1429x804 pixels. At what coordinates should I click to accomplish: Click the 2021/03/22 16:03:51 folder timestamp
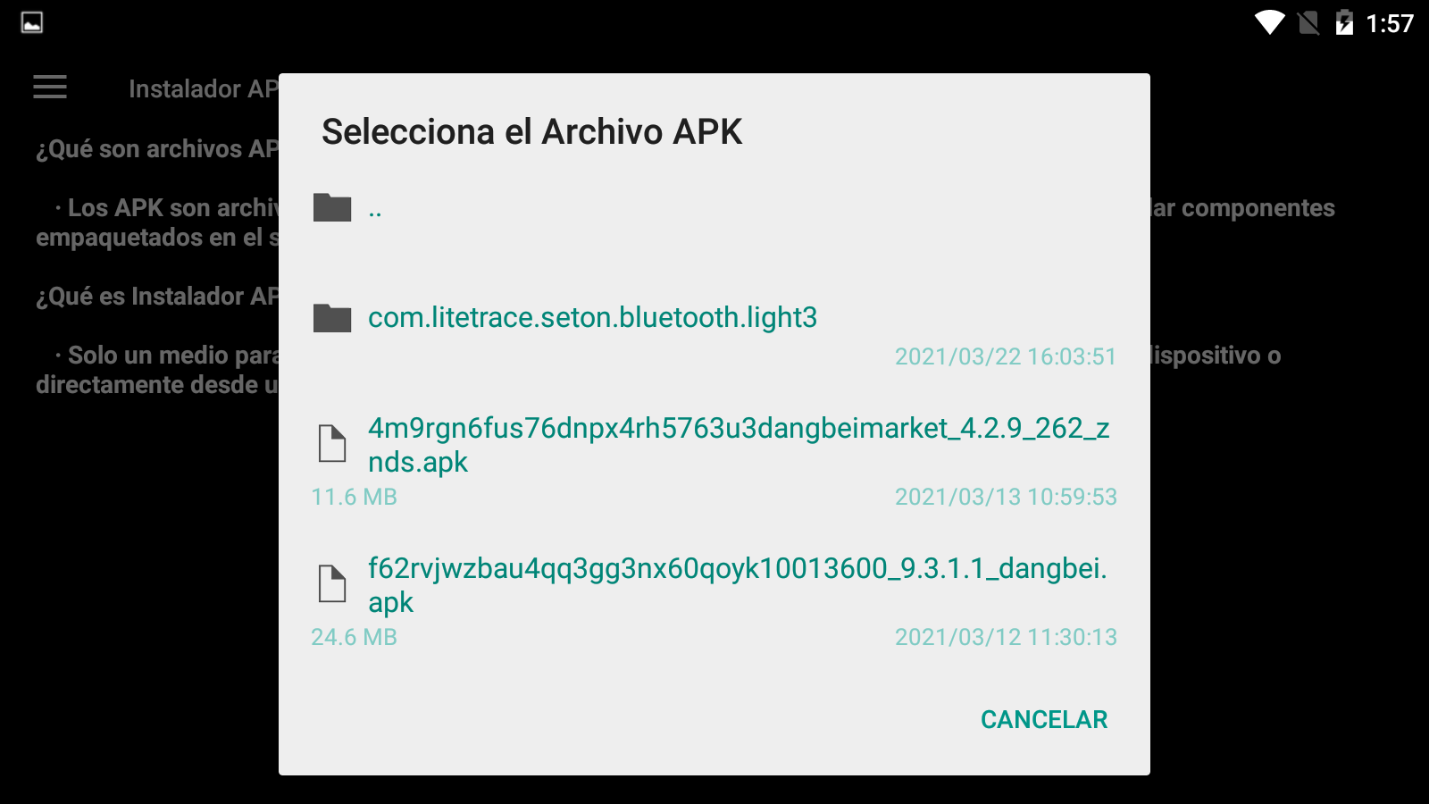(x=1006, y=356)
